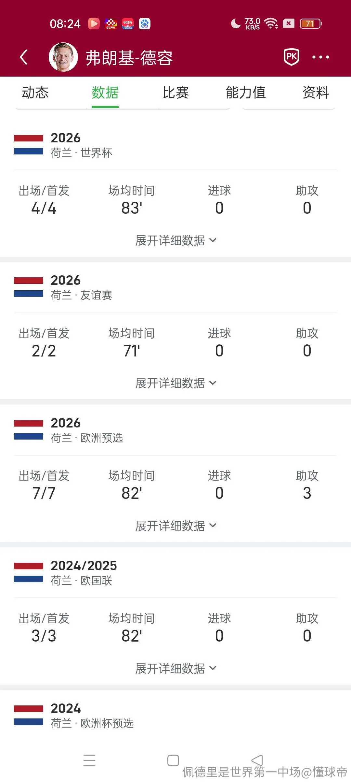
Task: Open the three-dots more menu
Action: click(320, 57)
